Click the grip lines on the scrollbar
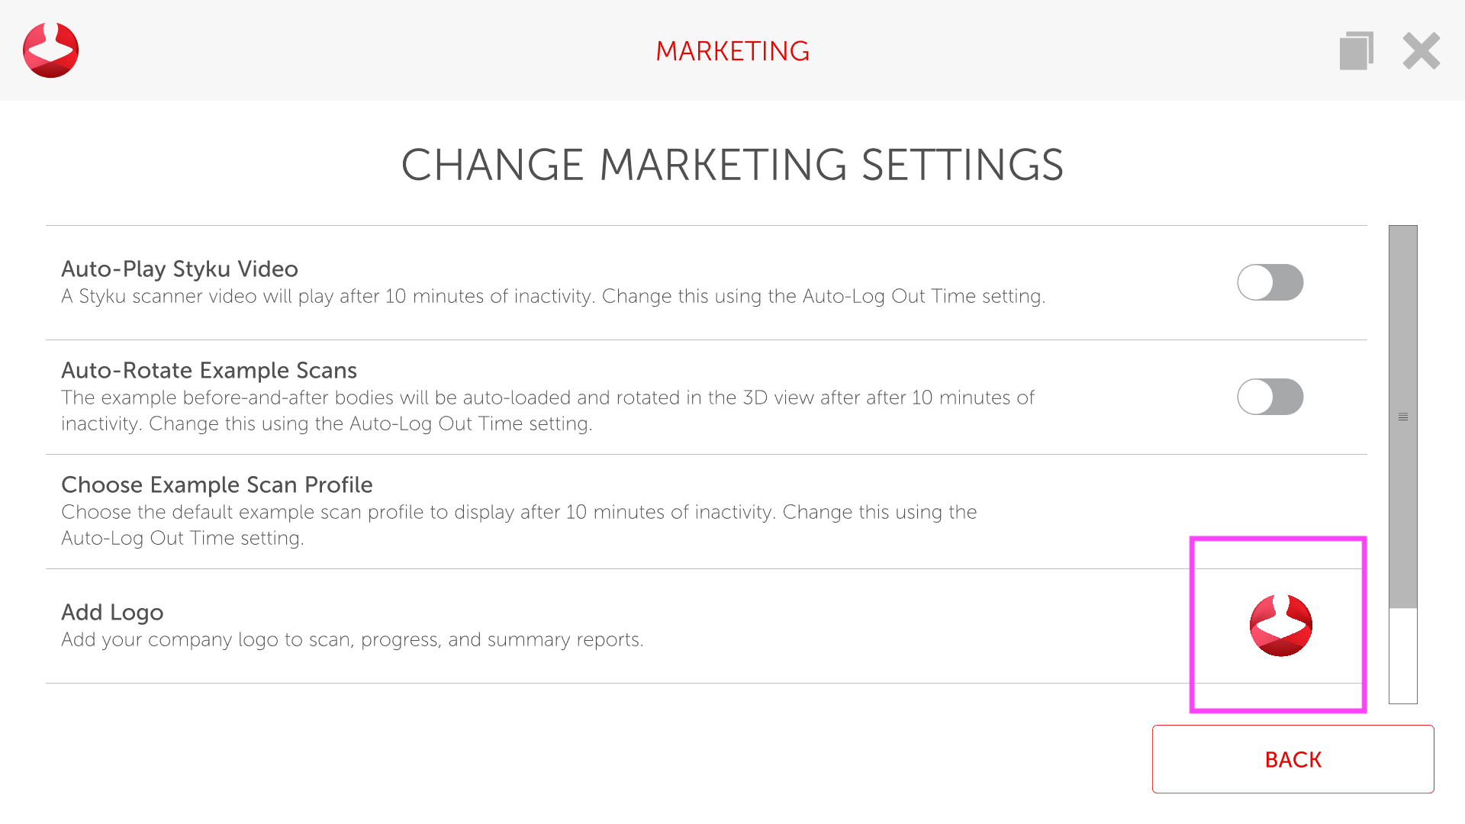The image size is (1465, 824). point(1402,417)
